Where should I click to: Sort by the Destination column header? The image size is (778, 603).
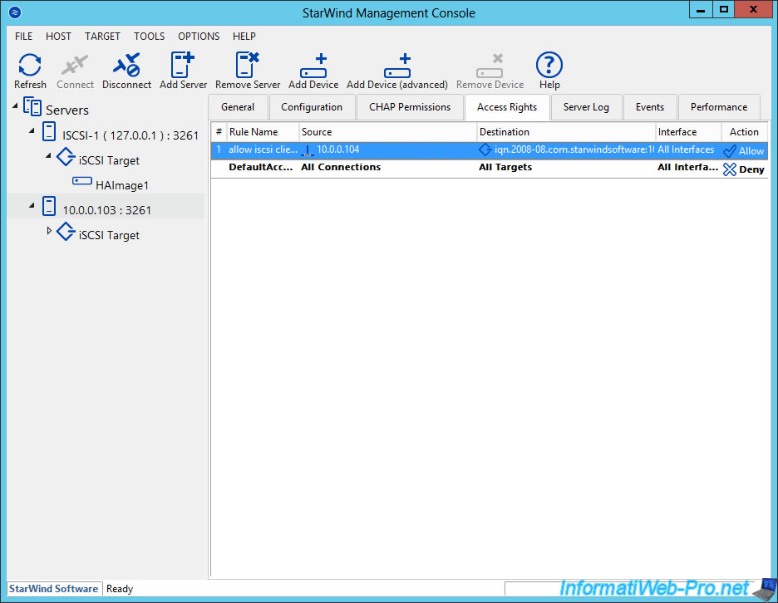pyautogui.click(x=566, y=132)
